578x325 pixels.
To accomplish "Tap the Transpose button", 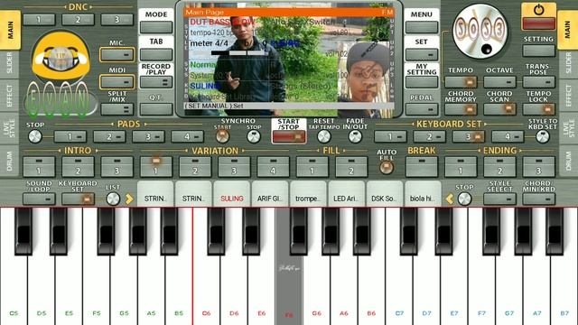I will point(538,82).
